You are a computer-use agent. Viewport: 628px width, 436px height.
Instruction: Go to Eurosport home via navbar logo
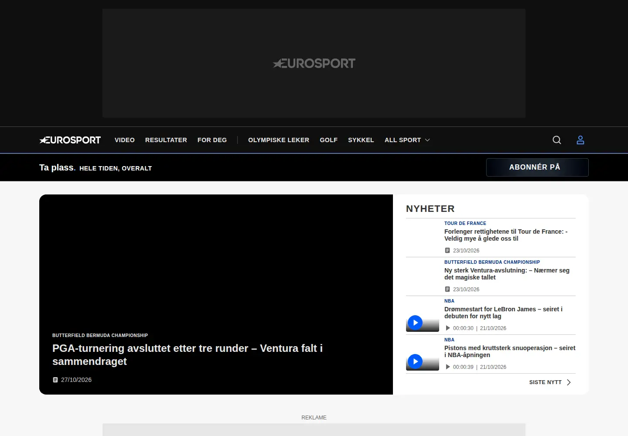click(70, 140)
